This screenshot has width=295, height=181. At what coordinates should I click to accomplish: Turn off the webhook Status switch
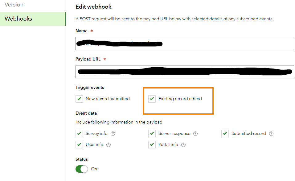(x=82, y=169)
